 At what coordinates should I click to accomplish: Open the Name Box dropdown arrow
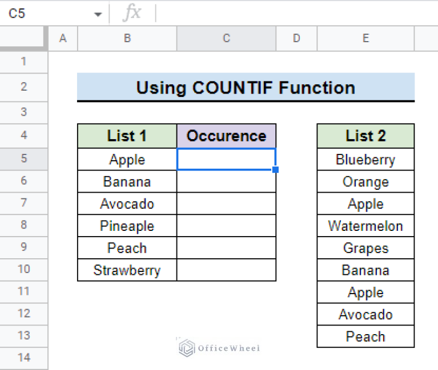(98, 14)
